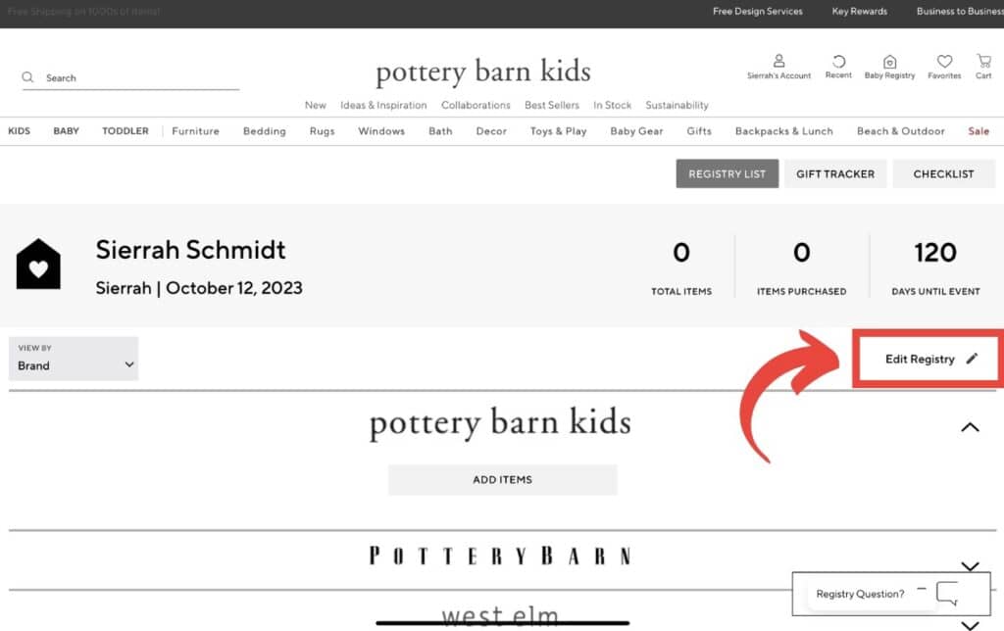The width and height of the screenshot is (1004, 631).
Task: Open the Registry Question chat bubble icon
Action: point(946,593)
